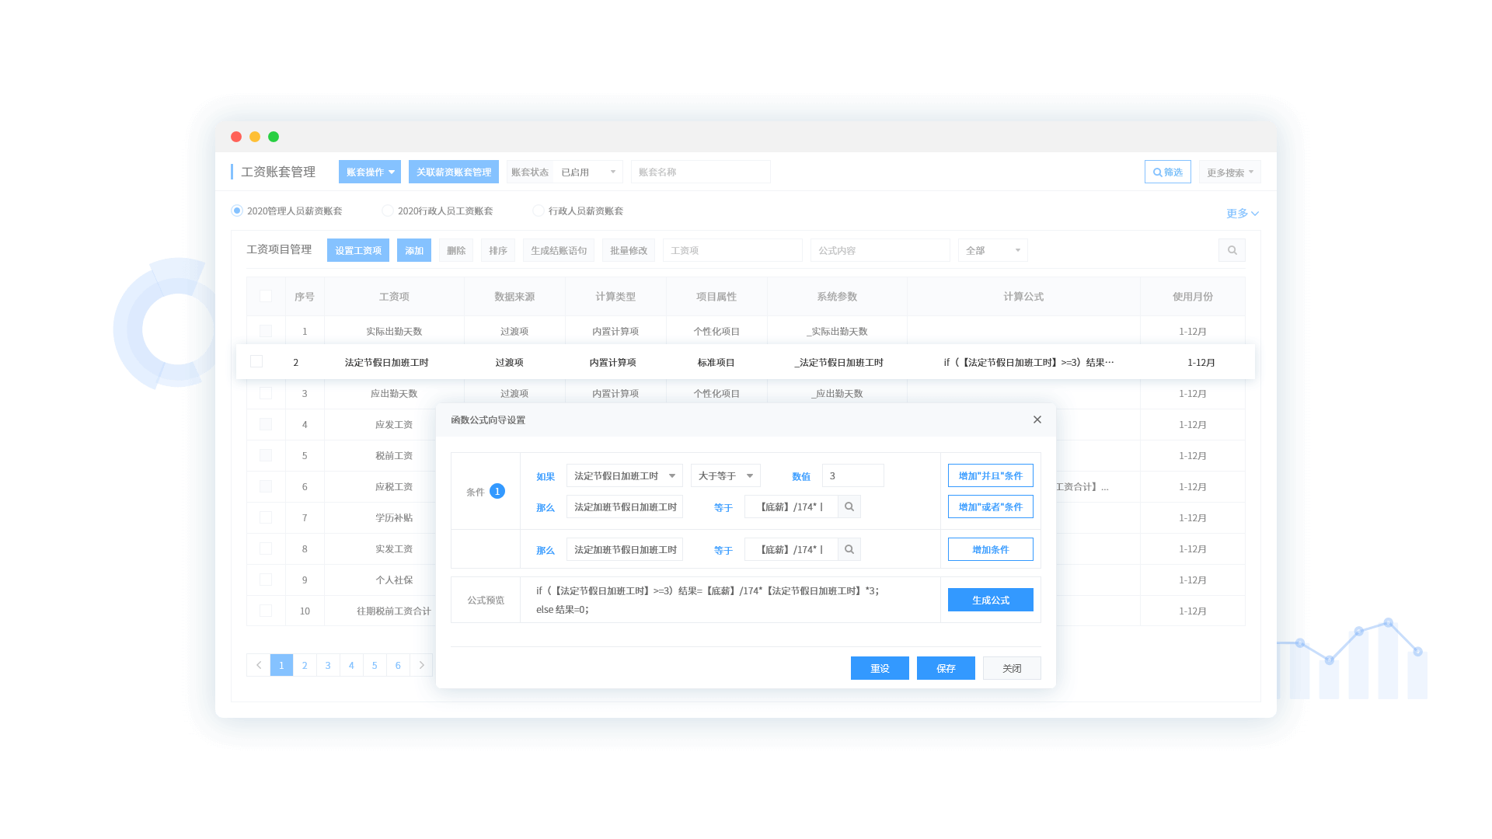Click magnifier icon beside first 那么 formula field
This screenshot has height=839, width=1492.
pos(849,507)
